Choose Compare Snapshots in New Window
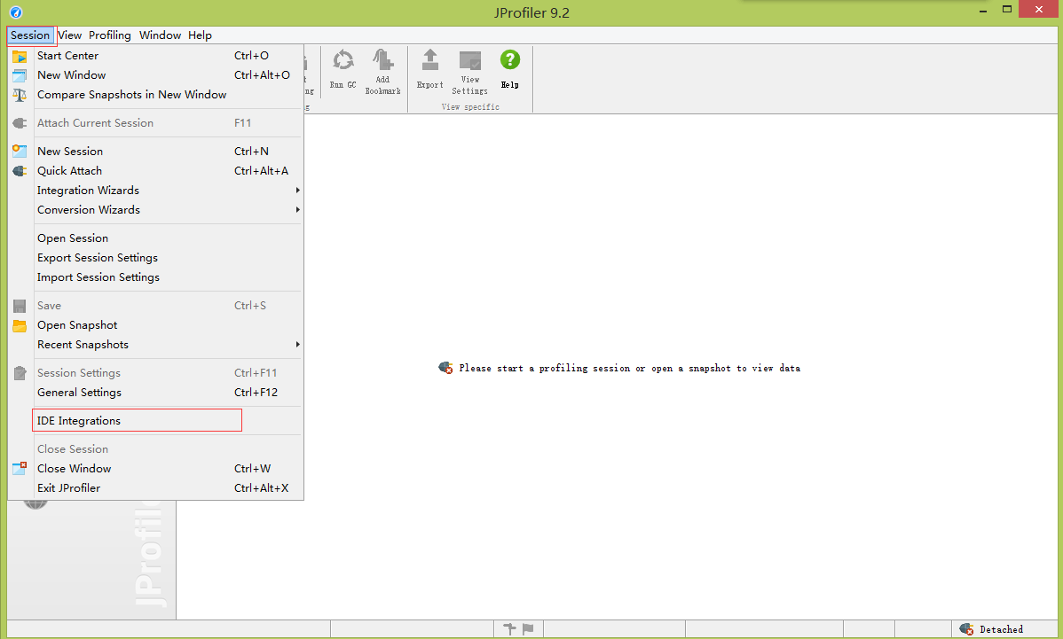Image resolution: width=1063 pixels, height=639 pixels. 155,95
